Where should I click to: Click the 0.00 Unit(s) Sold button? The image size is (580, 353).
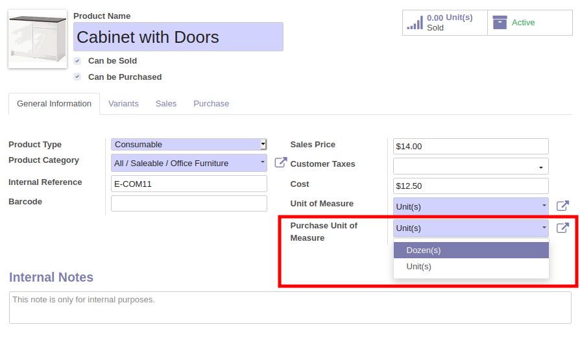pos(445,23)
